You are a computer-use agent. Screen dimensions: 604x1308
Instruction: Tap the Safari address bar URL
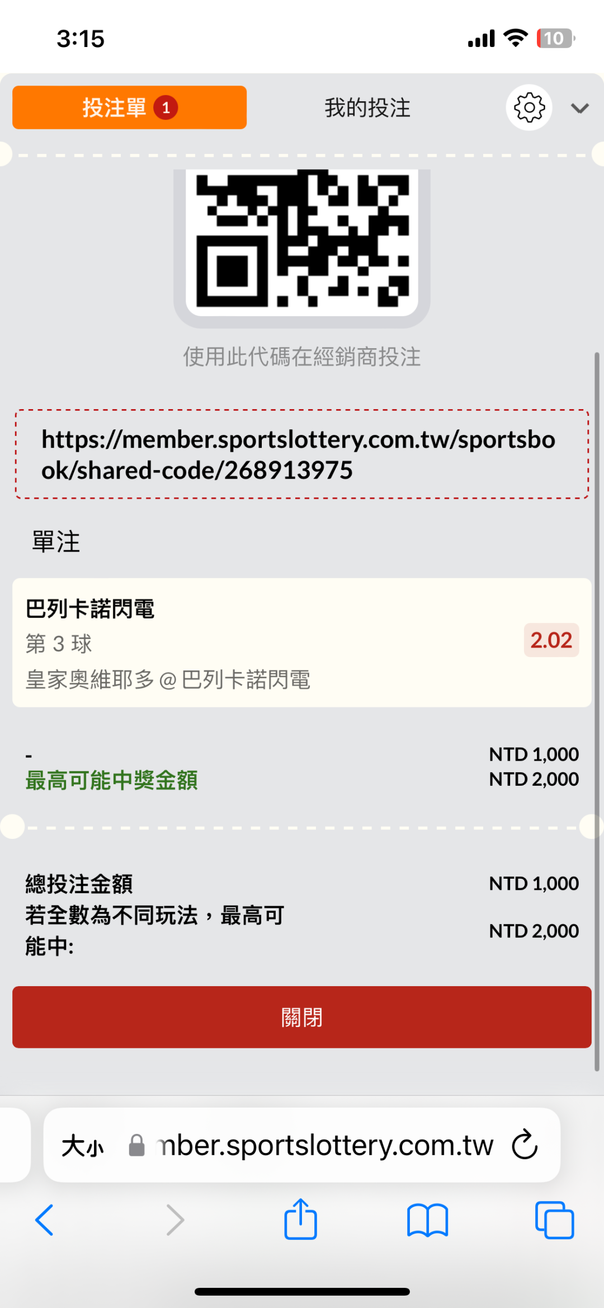pos(324,1145)
